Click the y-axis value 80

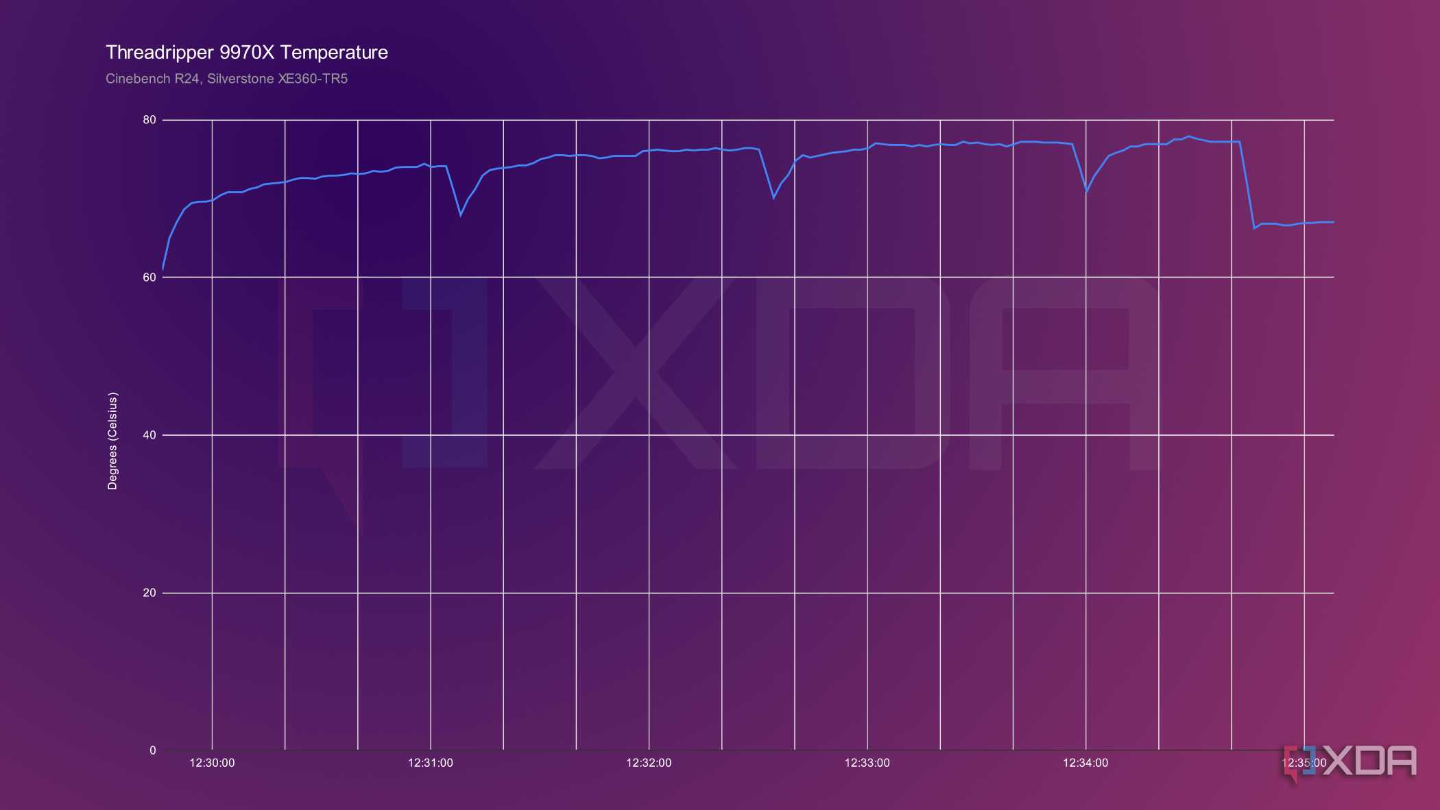pos(149,120)
